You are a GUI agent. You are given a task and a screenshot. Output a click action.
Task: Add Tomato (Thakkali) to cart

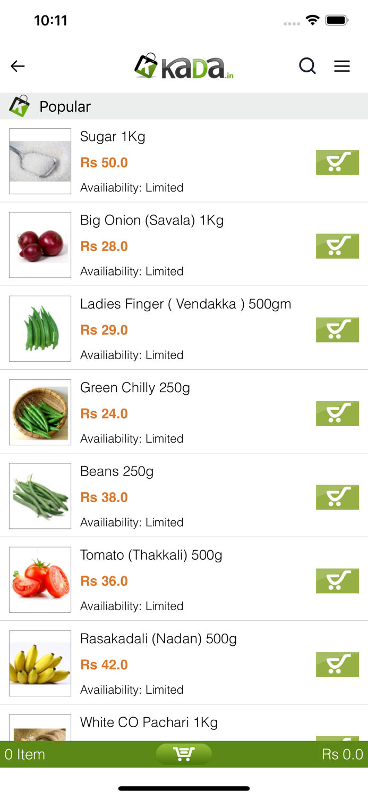[337, 580]
